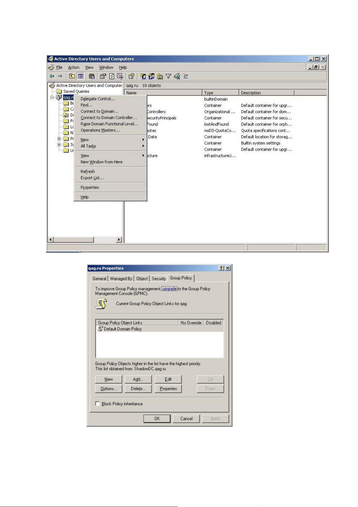Sort by the Type column header
358x507 pixels.
221,93
